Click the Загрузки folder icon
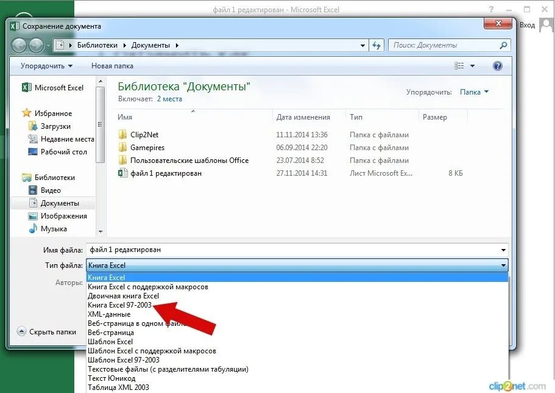Viewport: 555px width, 393px height. [x=32, y=126]
